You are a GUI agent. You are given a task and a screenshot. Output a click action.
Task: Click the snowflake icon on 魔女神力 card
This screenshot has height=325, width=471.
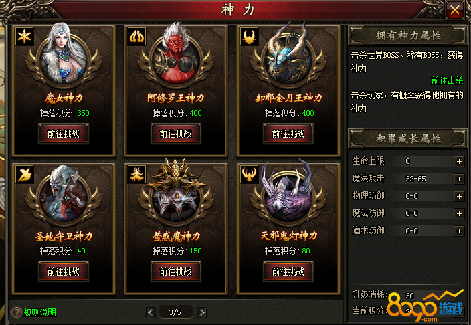pos(24,37)
